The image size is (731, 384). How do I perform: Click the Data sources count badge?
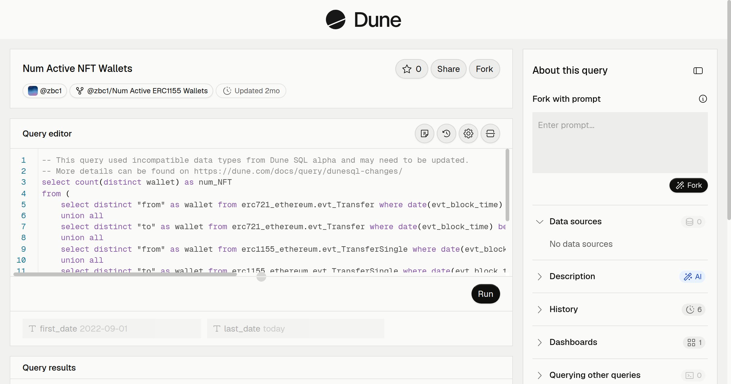click(x=693, y=222)
